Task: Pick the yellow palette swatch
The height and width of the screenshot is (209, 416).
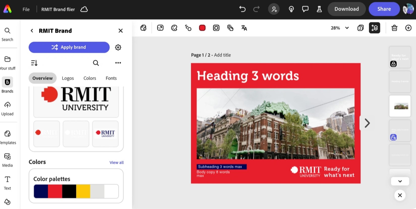Action: 83,191
